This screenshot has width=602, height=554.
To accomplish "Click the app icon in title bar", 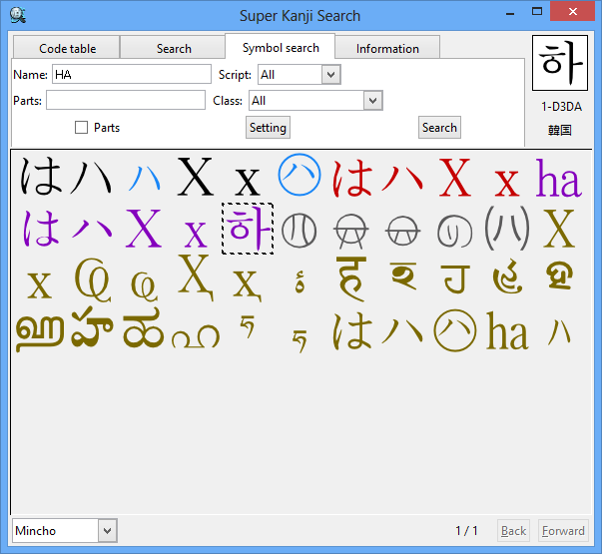I will (17, 15).
